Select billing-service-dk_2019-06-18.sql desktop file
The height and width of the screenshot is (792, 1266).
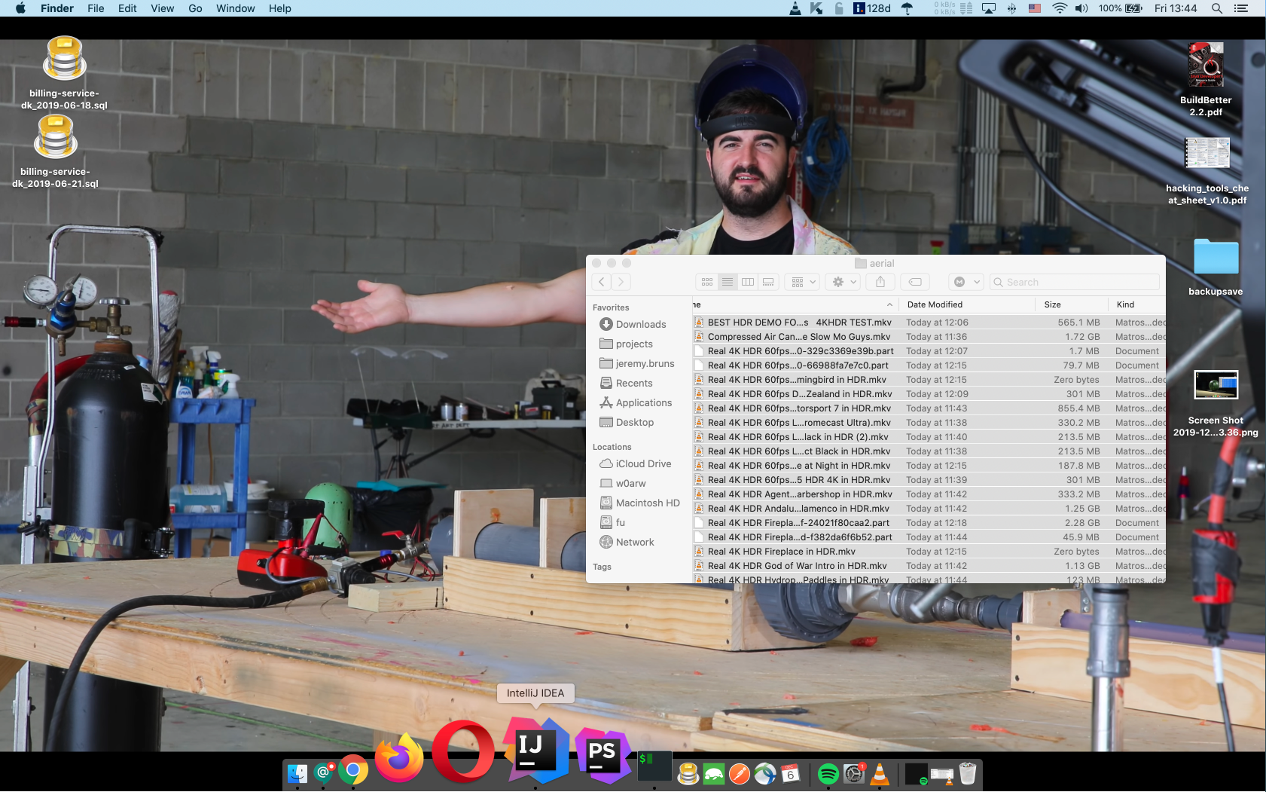click(x=64, y=73)
